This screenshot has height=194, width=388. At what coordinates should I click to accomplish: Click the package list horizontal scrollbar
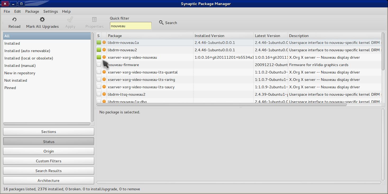pyautogui.click(x=221, y=105)
